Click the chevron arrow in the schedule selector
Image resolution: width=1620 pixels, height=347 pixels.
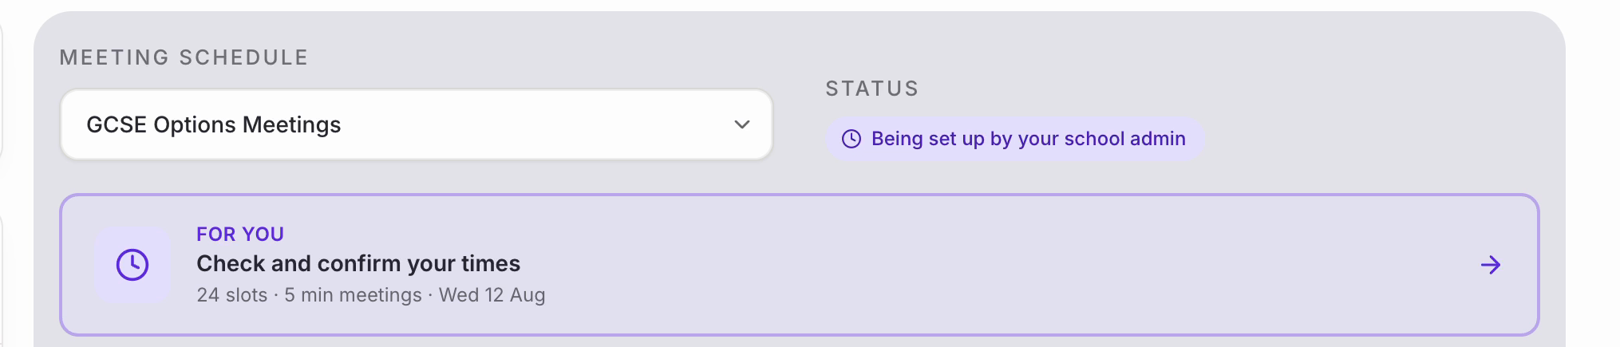(742, 124)
